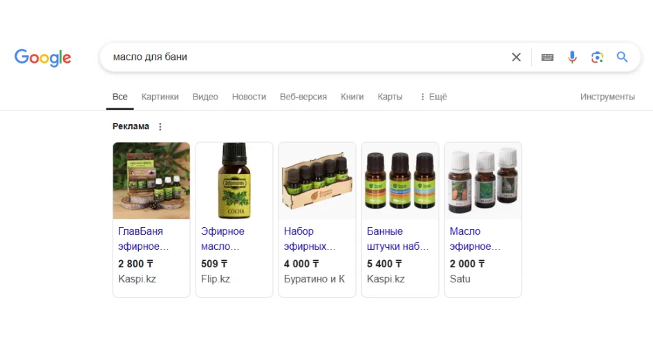Viewport: 653px width, 359px height.
Task: Open the Веб-версия tab
Action: pyautogui.click(x=303, y=97)
